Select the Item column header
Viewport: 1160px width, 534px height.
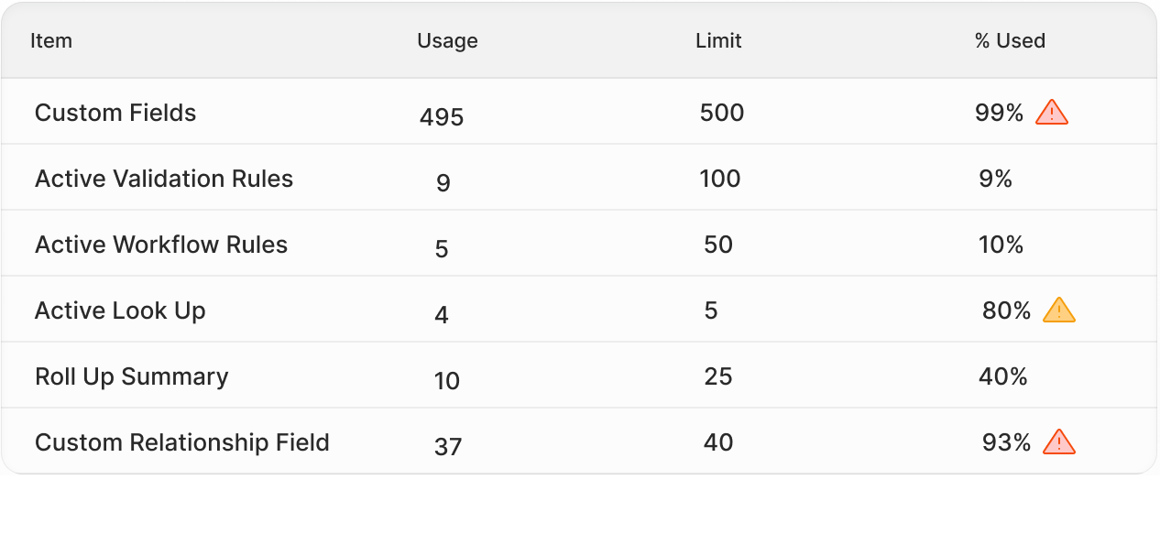click(51, 40)
